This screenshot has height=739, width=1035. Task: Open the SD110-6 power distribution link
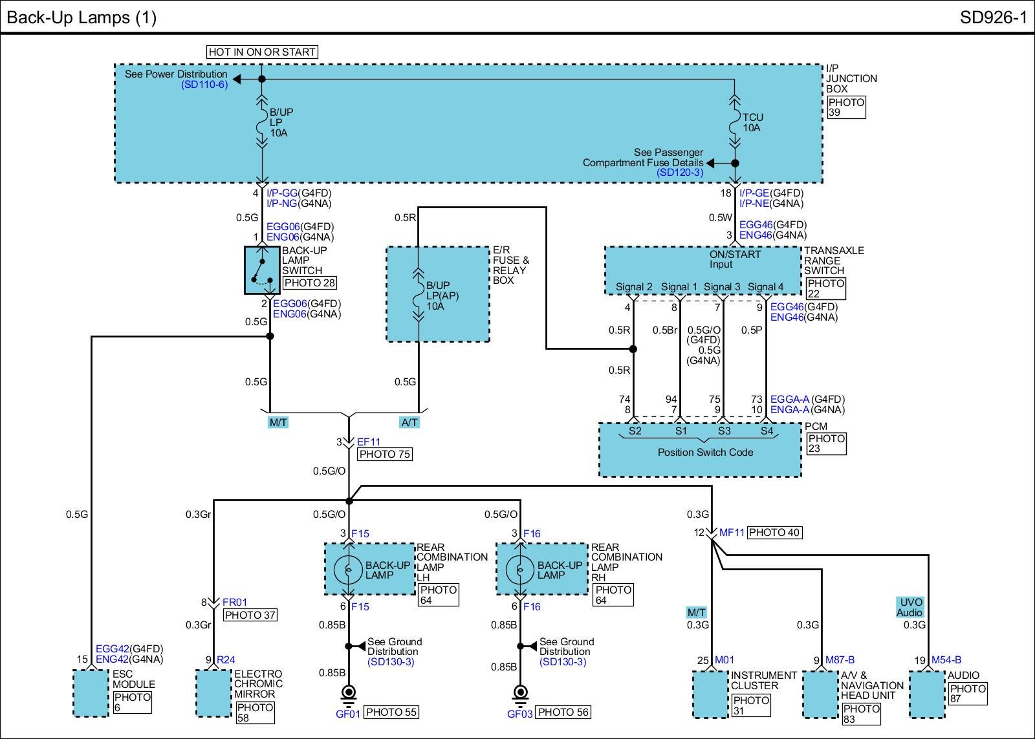pyautogui.click(x=204, y=85)
